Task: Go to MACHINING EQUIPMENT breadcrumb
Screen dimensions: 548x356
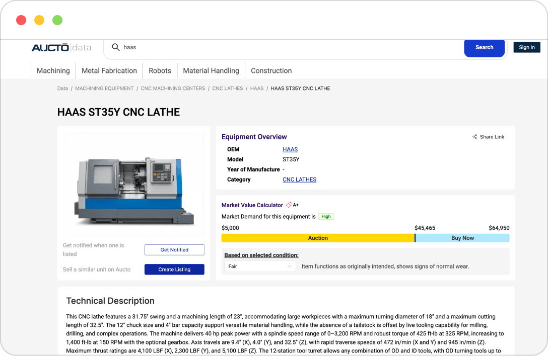Action: [104, 88]
